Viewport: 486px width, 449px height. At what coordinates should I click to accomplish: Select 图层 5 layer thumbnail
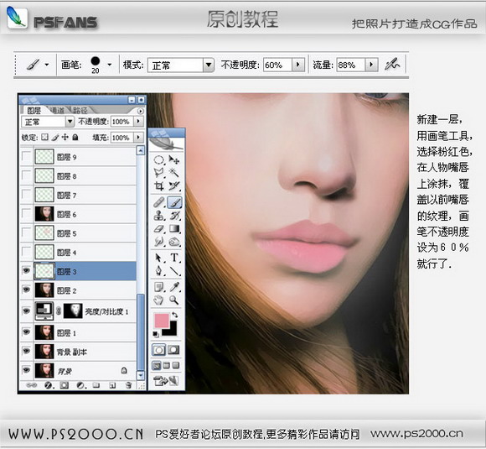point(44,232)
